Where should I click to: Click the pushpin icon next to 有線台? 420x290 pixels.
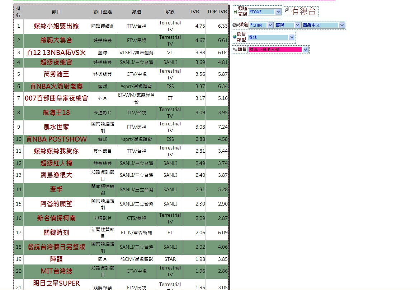point(287,10)
